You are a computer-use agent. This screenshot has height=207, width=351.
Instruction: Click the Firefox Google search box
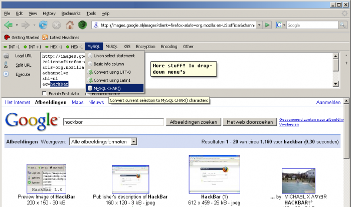click(x=312, y=25)
